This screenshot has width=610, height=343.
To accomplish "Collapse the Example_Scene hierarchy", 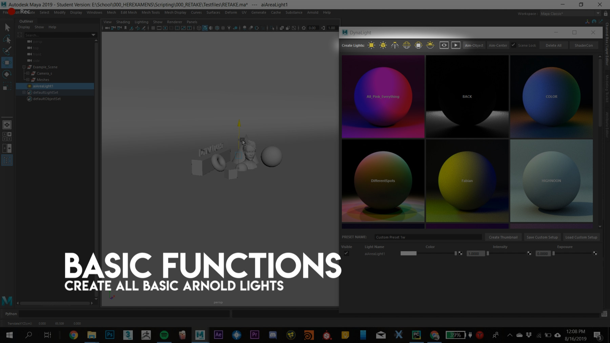I will 24,67.
